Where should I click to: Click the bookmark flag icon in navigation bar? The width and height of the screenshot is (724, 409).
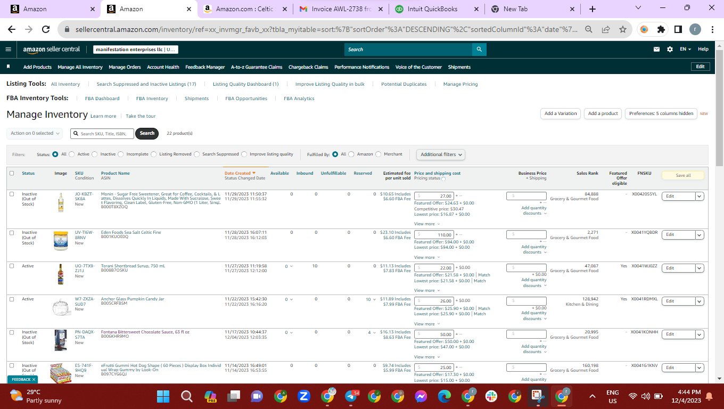[9, 67]
